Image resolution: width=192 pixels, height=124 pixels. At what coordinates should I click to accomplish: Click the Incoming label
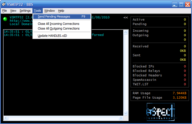pyautogui.click(x=140, y=31)
